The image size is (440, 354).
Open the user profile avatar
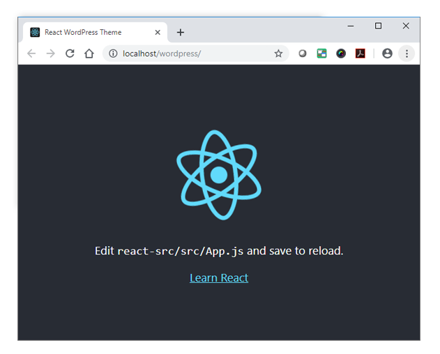pyautogui.click(x=387, y=53)
